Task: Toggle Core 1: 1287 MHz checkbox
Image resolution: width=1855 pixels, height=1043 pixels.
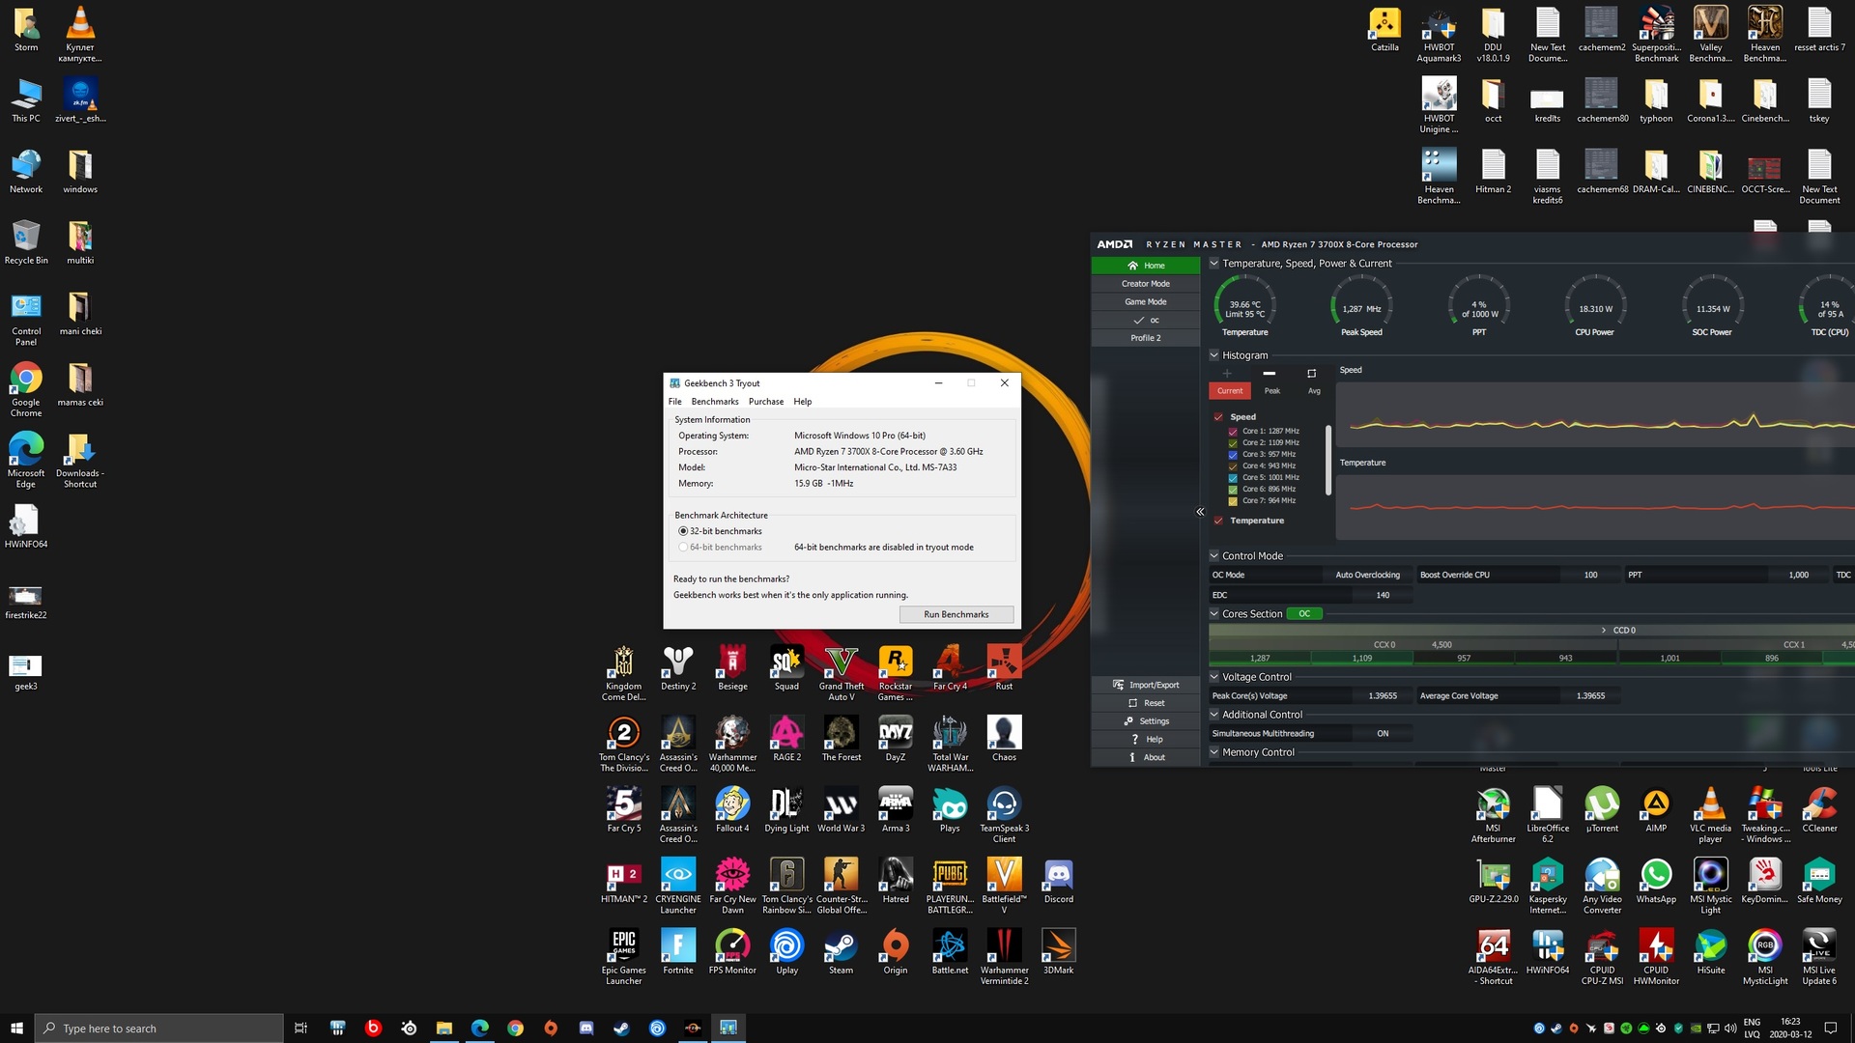Action: 1233,432
